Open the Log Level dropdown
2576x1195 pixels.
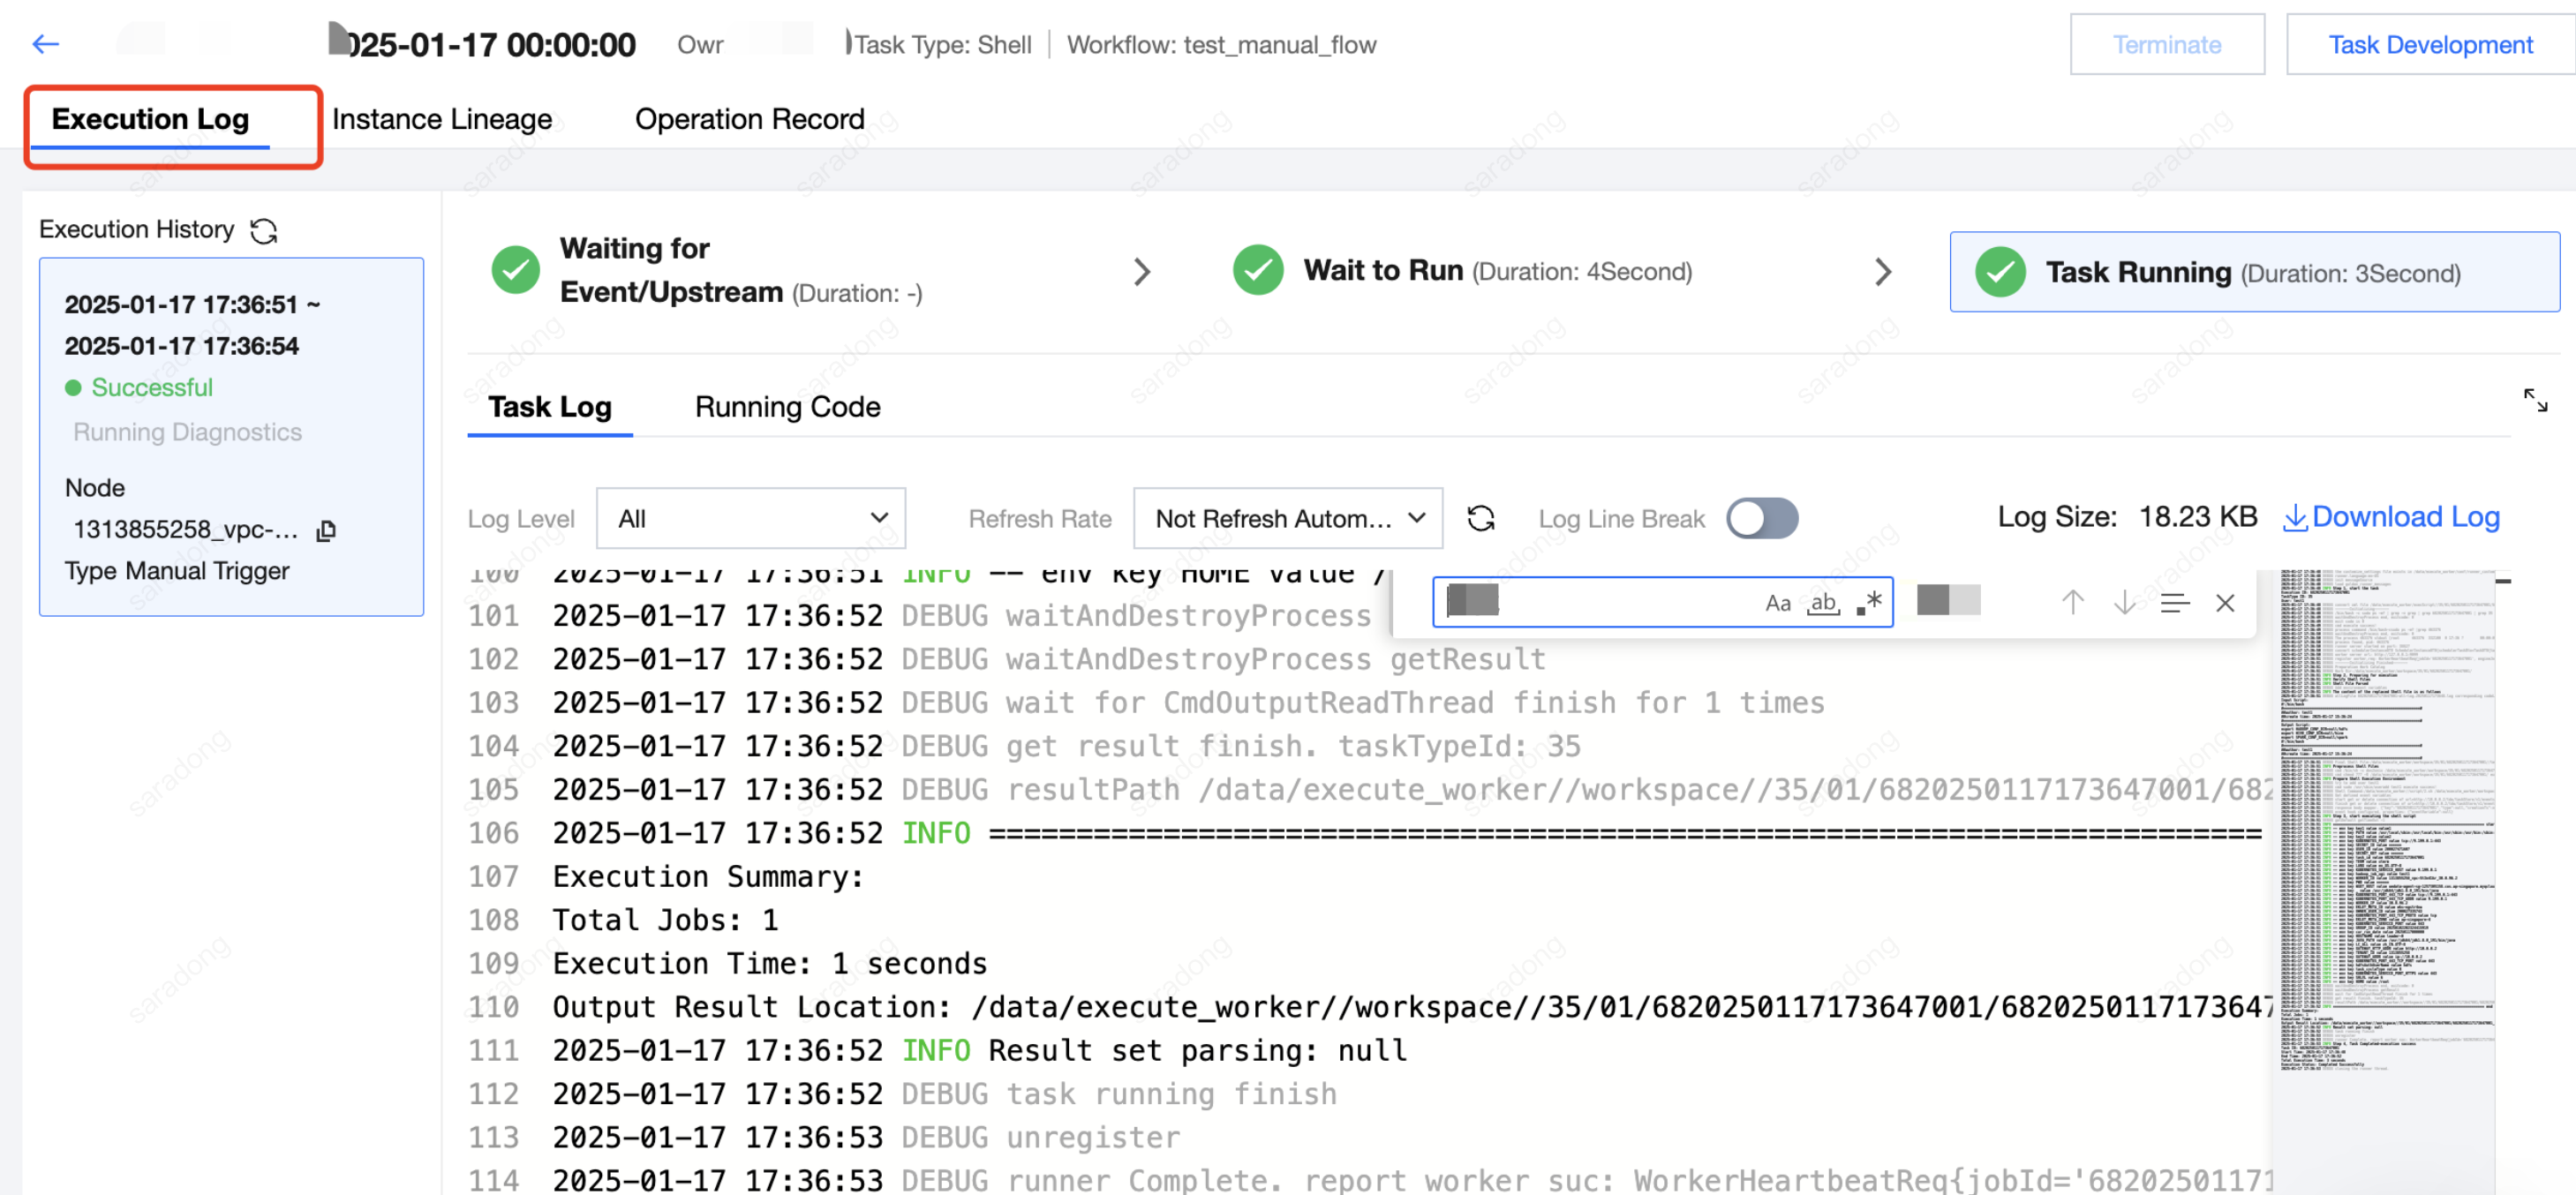(750, 518)
